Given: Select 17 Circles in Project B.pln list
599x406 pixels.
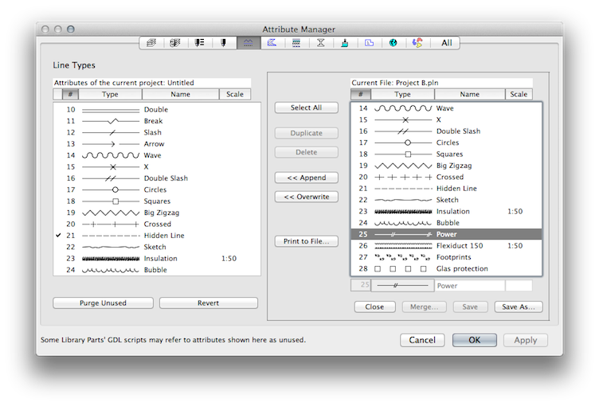Looking at the screenshot, I should pos(446,142).
